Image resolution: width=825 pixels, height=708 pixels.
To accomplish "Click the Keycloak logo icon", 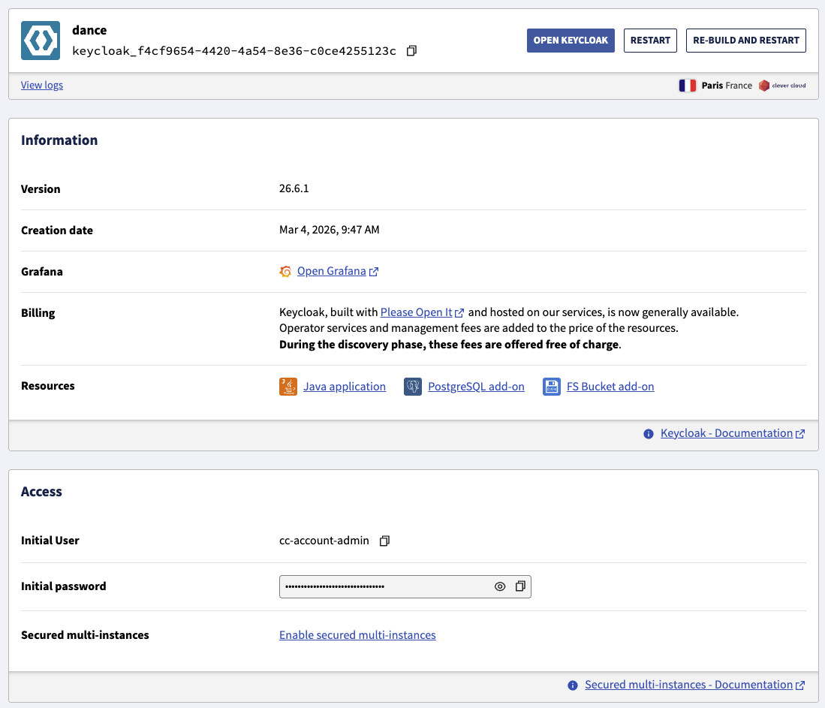I will [x=41, y=41].
